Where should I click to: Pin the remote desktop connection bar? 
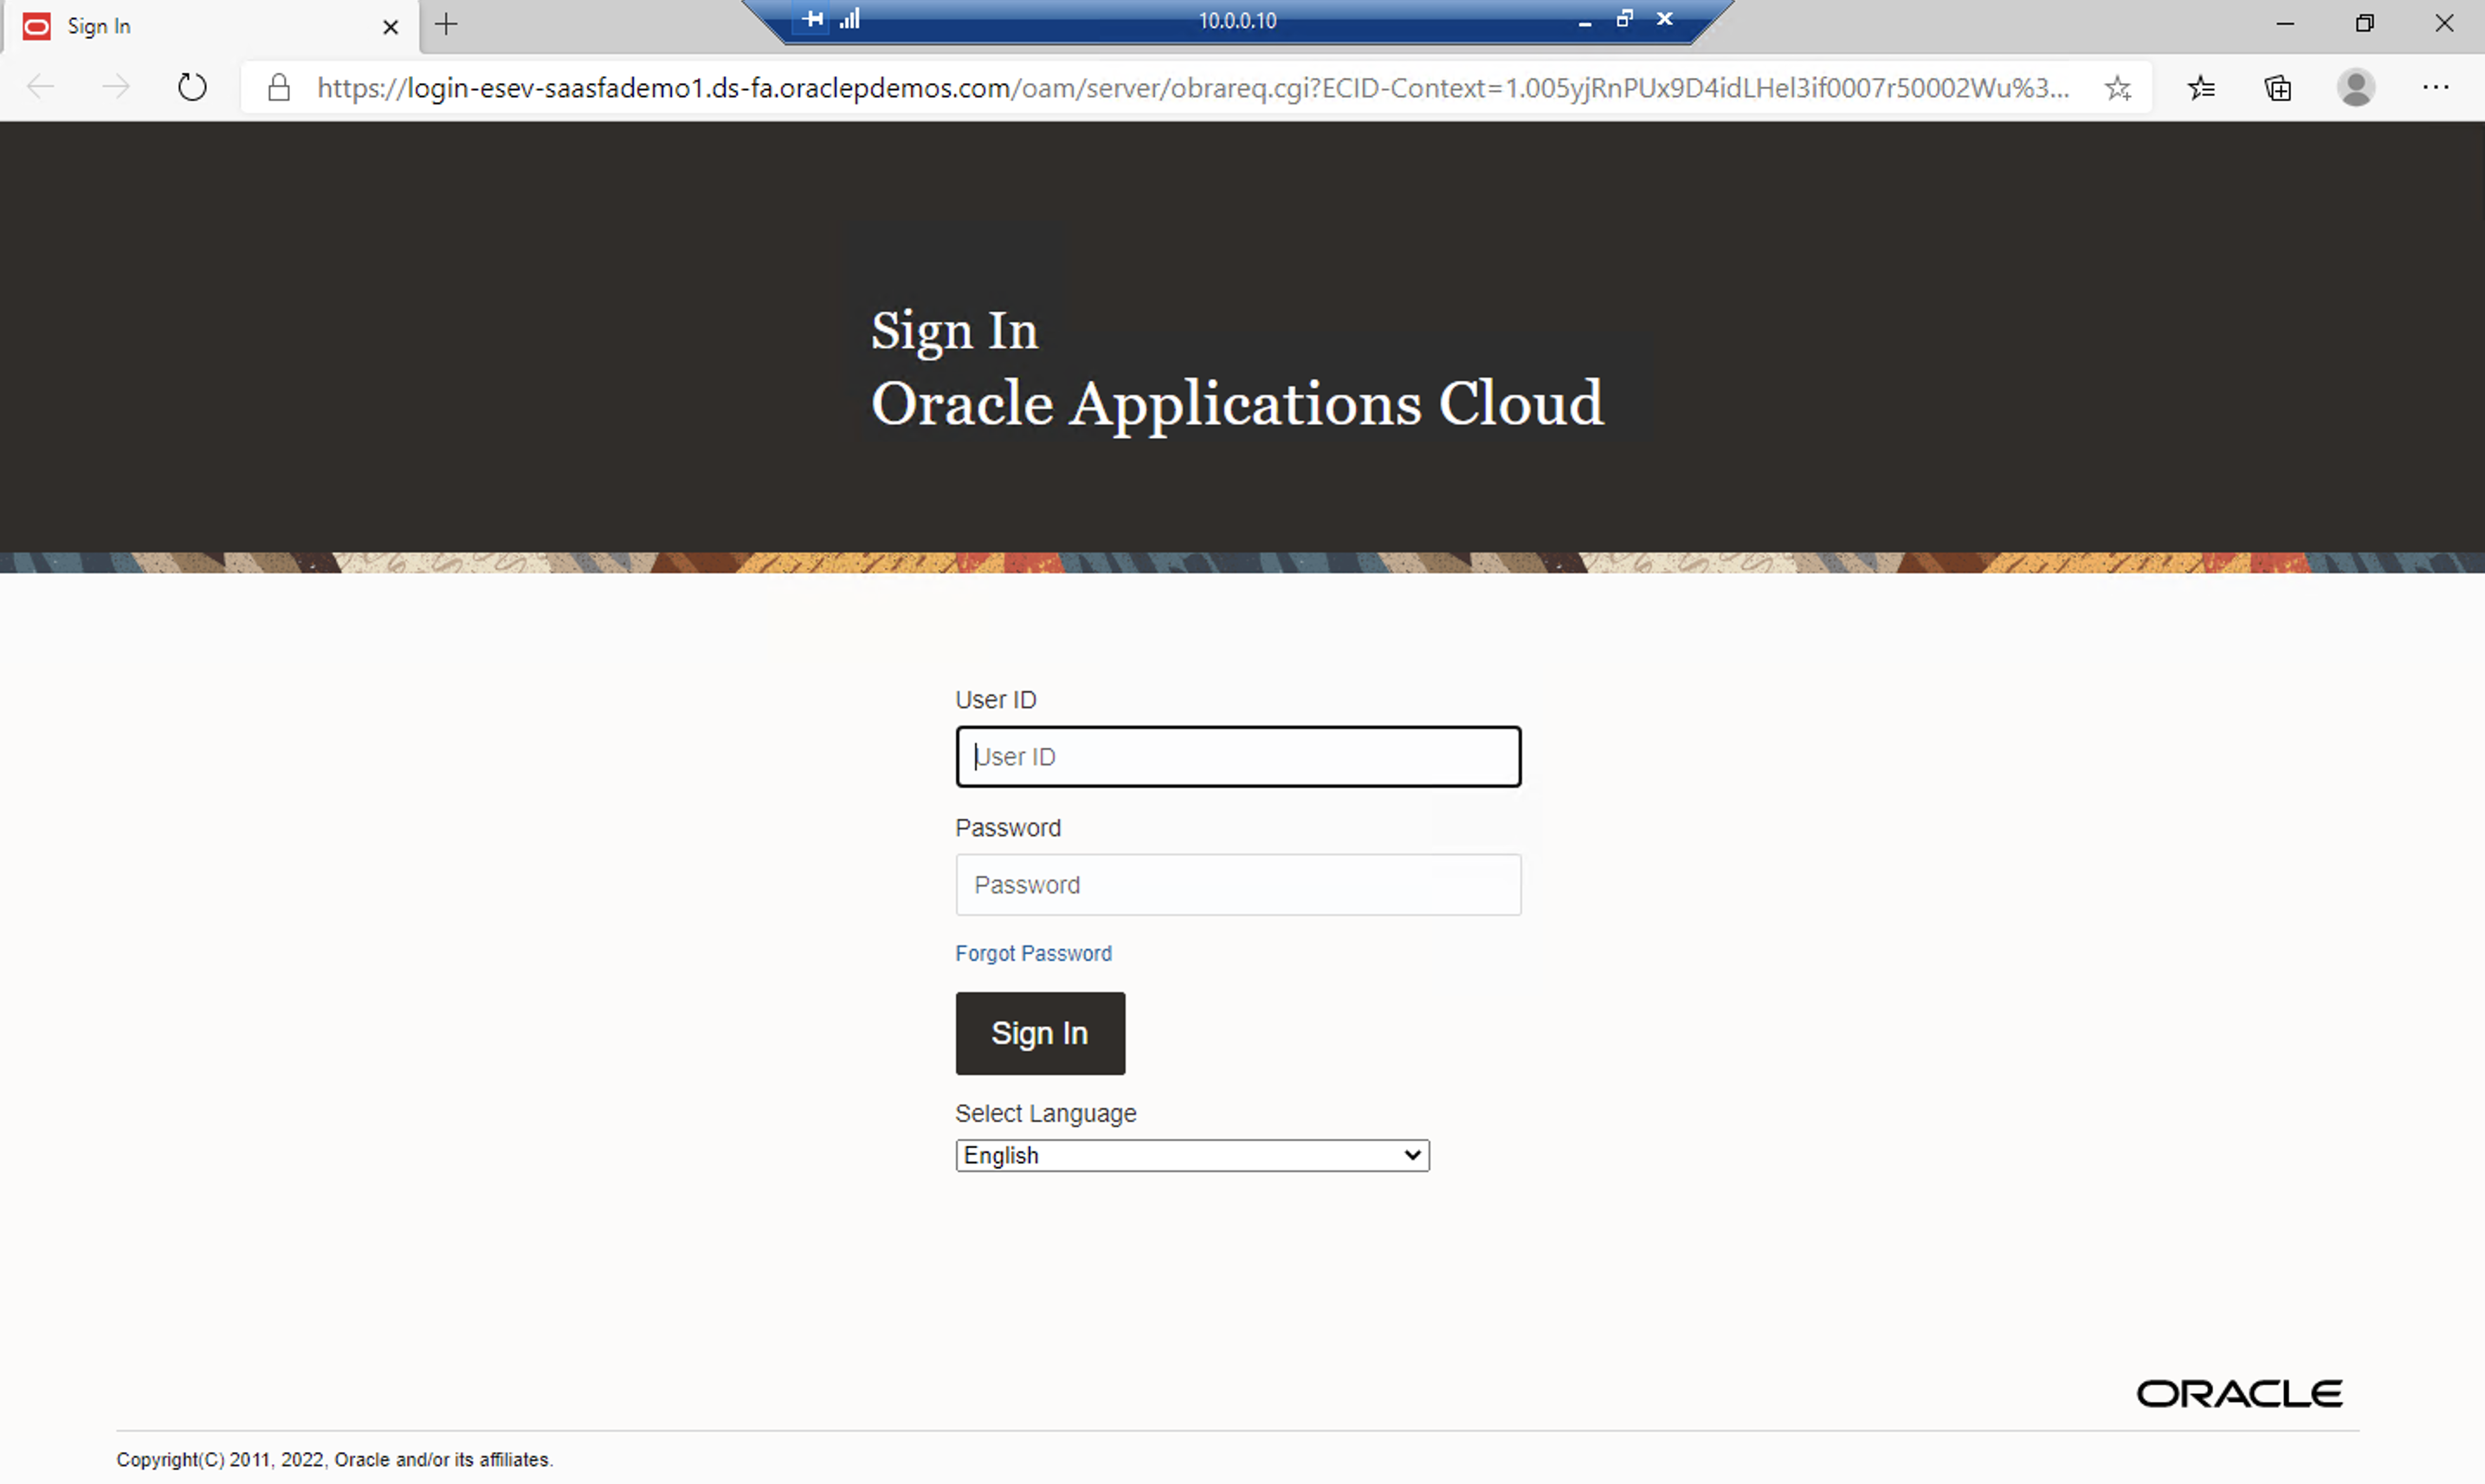pos(812,18)
